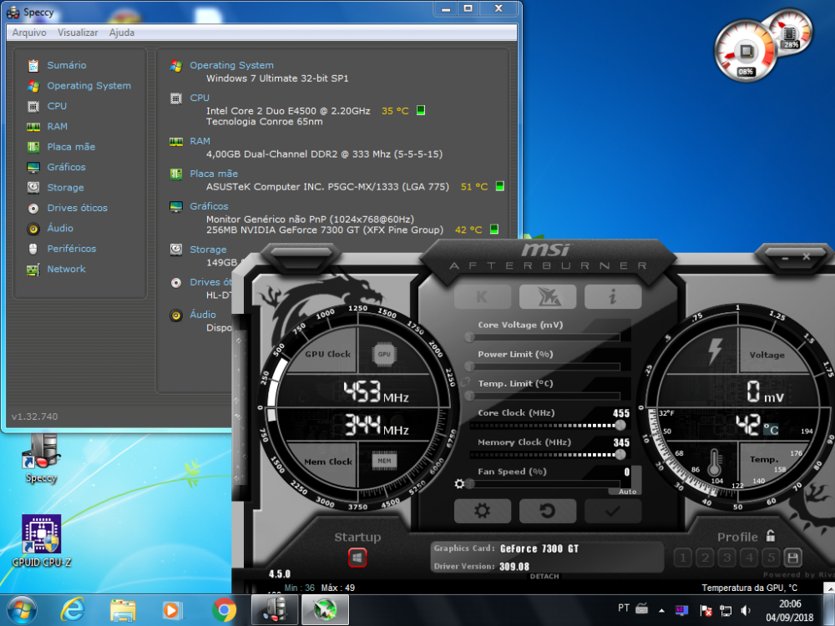Select CPU in the Speccy sidebar
This screenshot has width=835, height=626.
tap(57, 106)
